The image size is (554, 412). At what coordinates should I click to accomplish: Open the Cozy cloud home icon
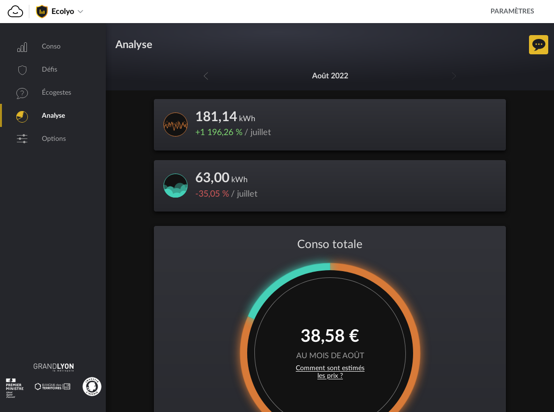[x=15, y=12]
